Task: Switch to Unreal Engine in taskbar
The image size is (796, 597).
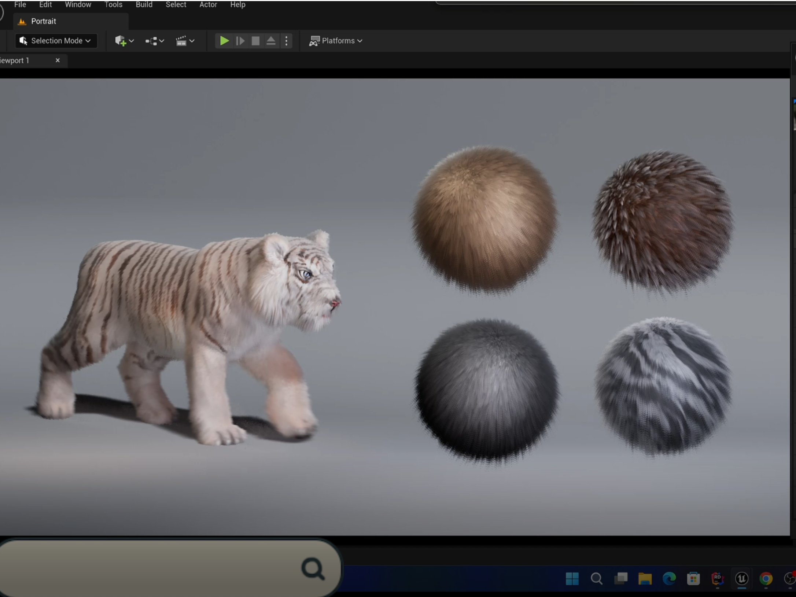Action: pyautogui.click(x=741, y=579)
